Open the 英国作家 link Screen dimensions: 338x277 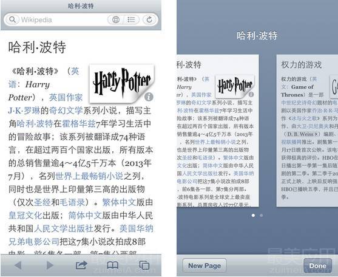(x=66, y=98)
